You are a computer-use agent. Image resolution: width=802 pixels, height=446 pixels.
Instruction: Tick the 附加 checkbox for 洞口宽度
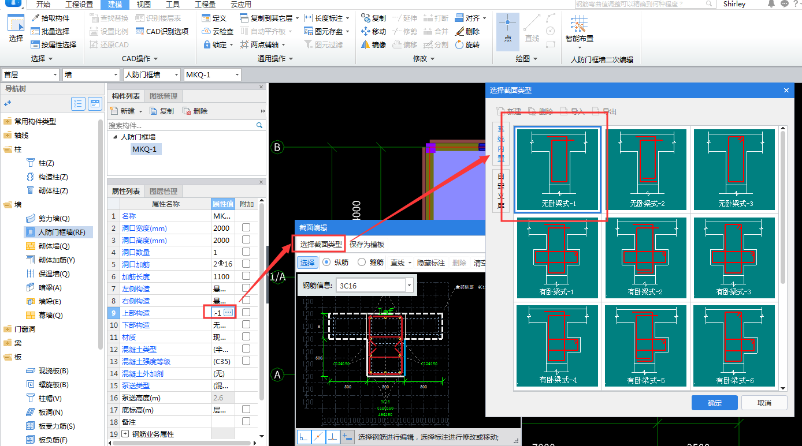point(246,227)
